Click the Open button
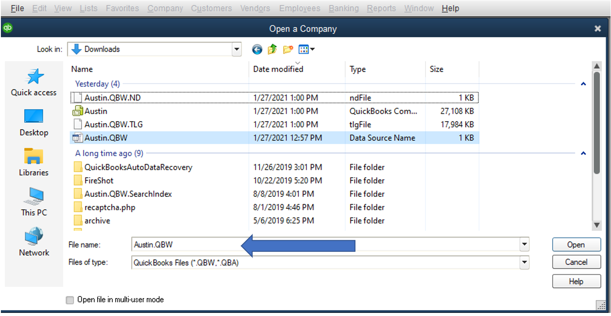The height and width of the screenshot is (316, 611). point(576,245)
